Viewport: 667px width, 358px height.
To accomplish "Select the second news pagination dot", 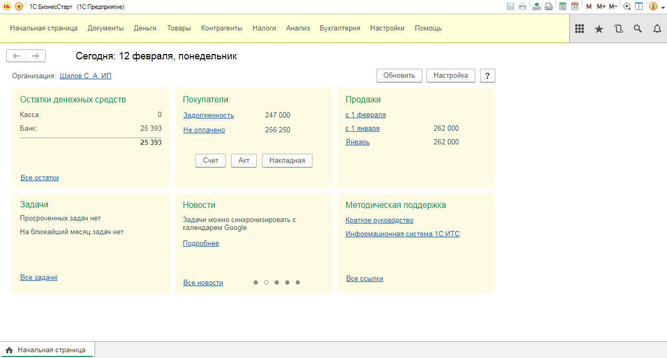I will 266,282.
